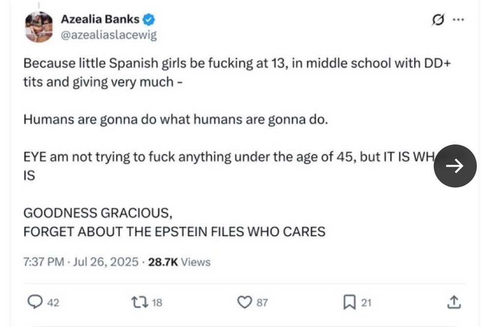Go to next image with arrow button
The width and height of the screenshot is (490, 327).
(455, 166)
